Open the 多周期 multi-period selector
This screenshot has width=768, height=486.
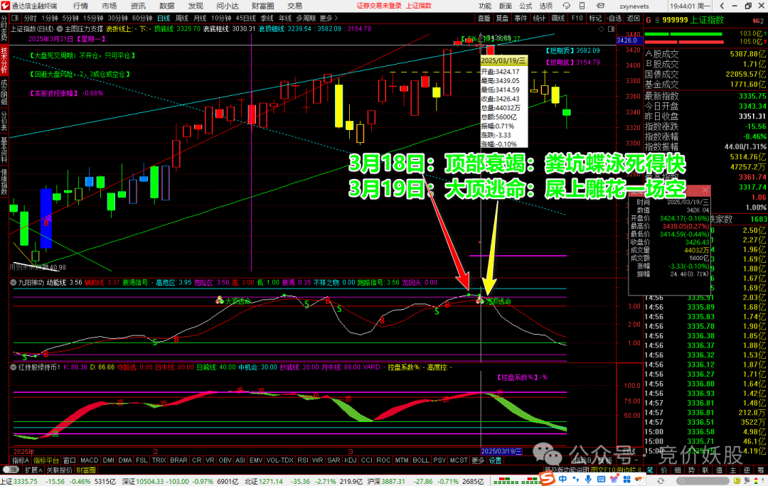pyautogui.click(x=306, y=17)
